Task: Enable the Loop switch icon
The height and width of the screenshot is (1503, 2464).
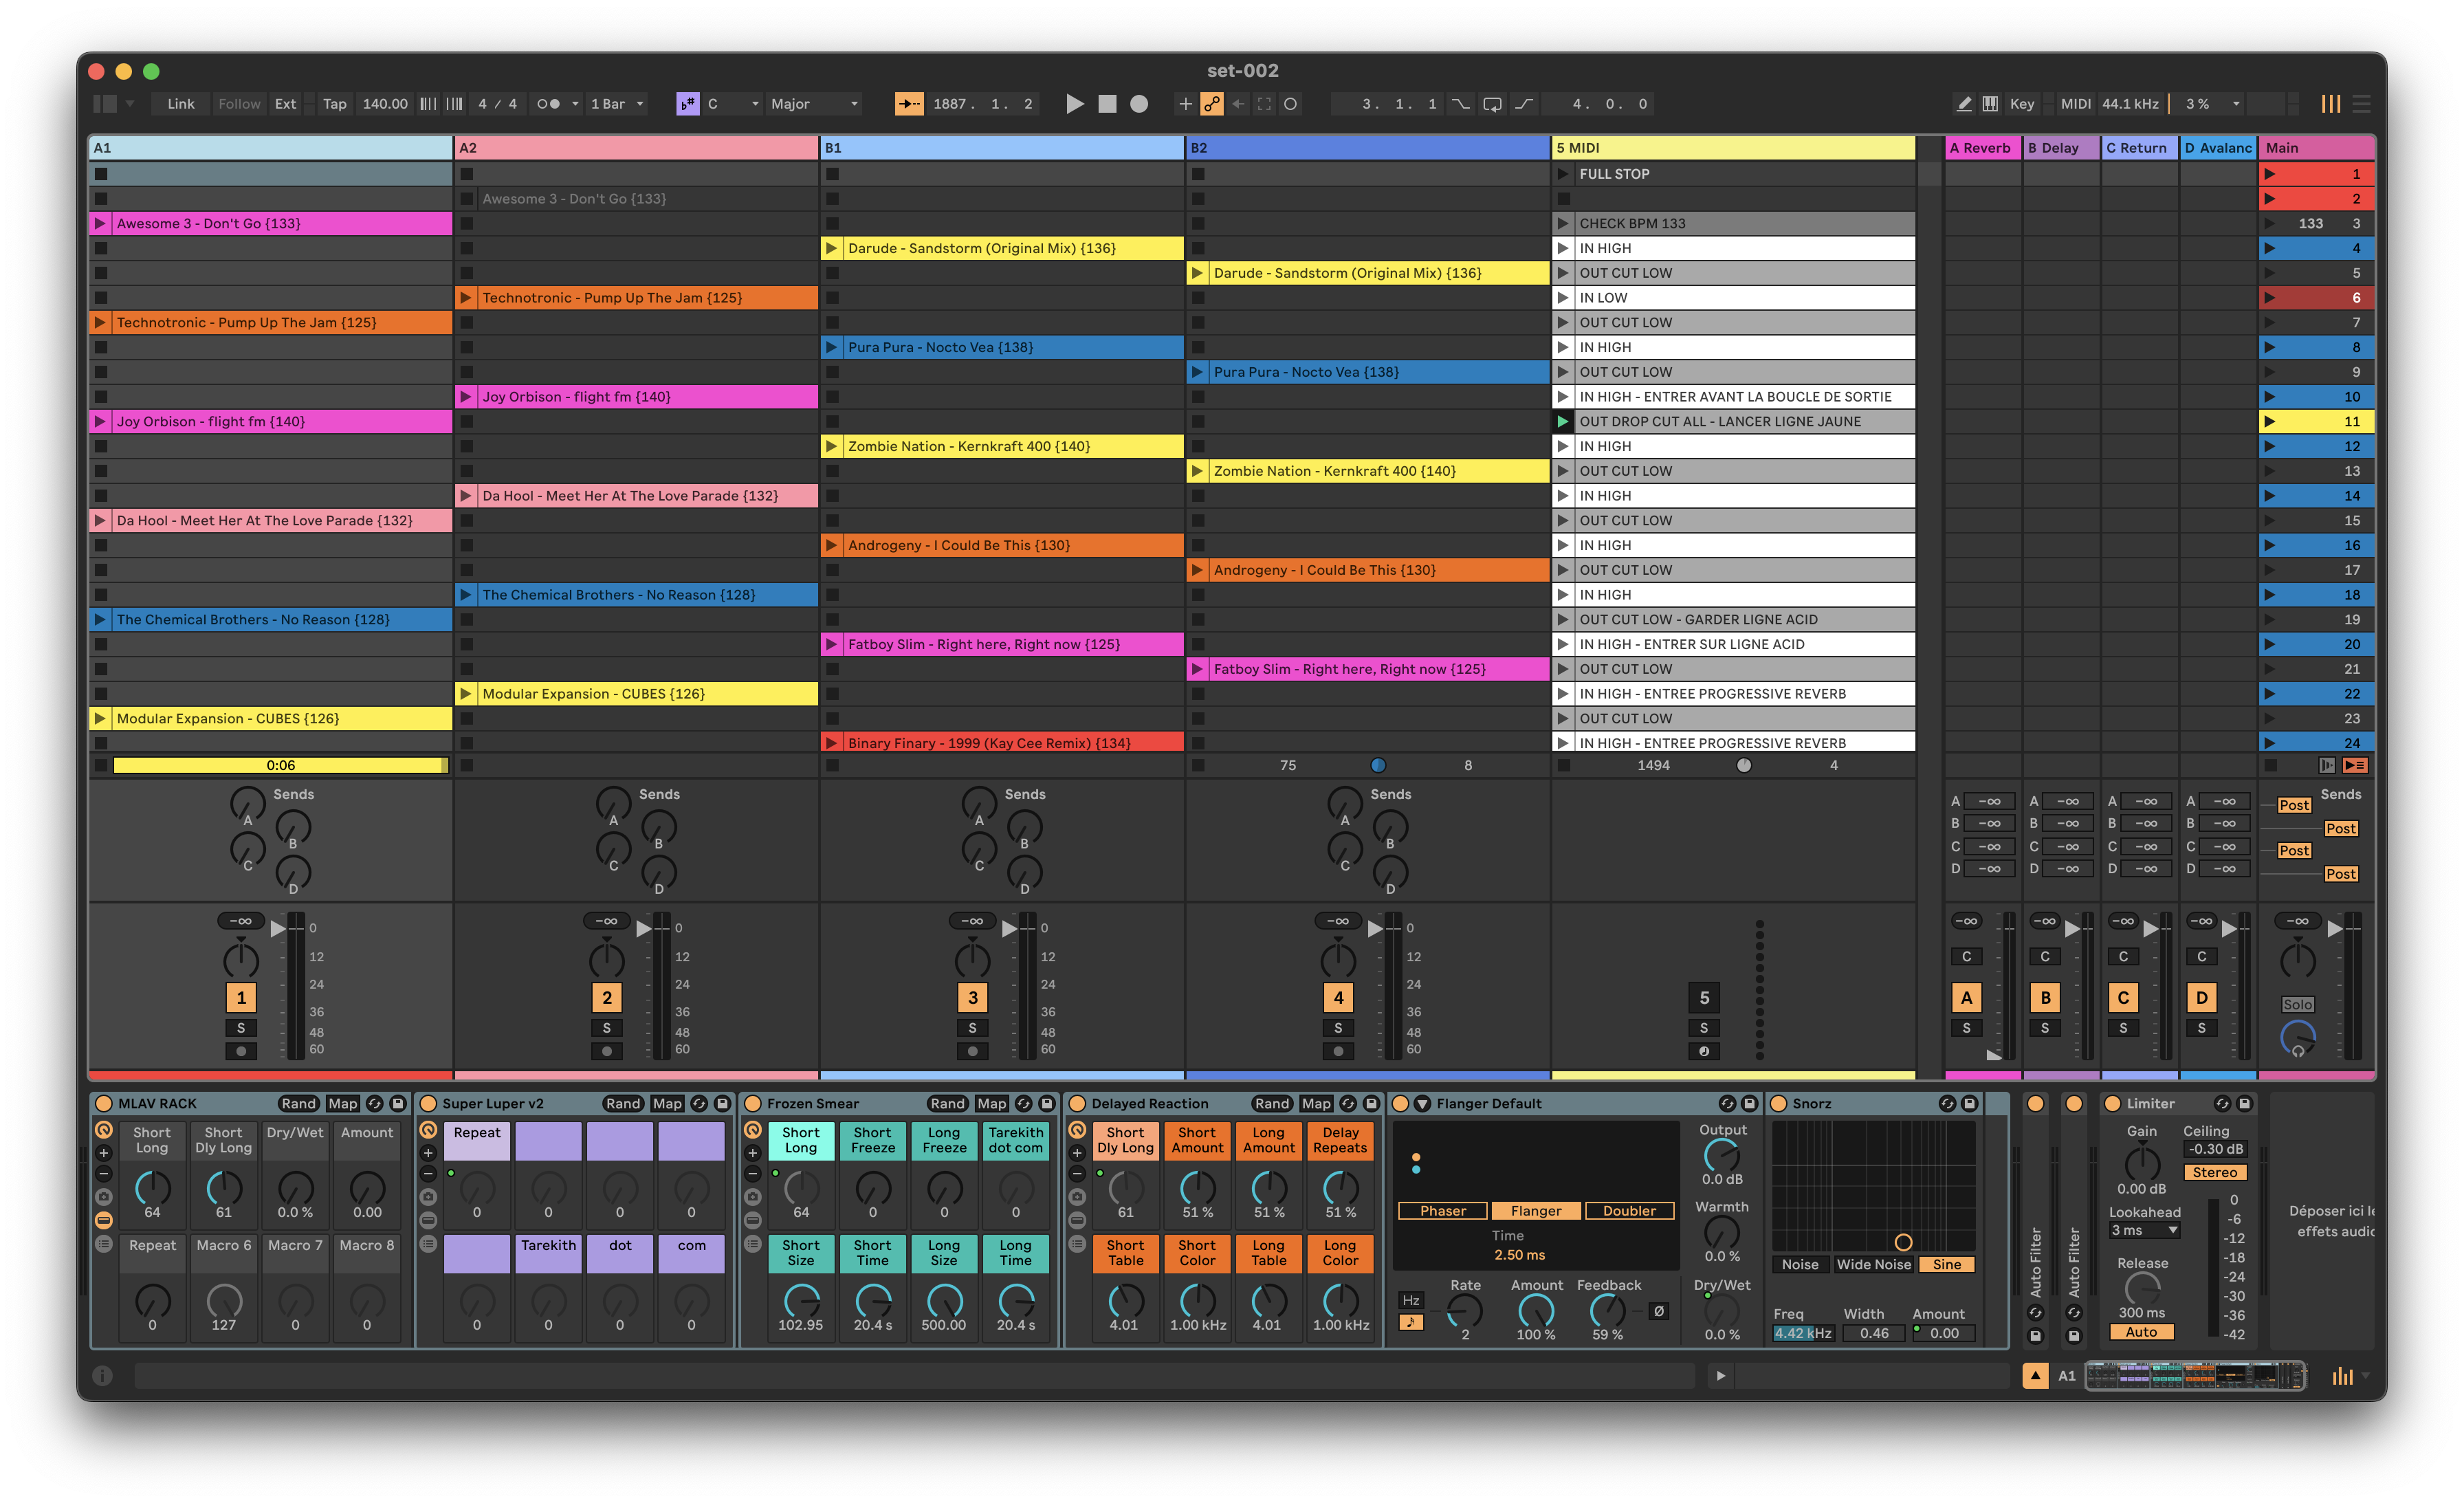Action: click(1492, 104)
